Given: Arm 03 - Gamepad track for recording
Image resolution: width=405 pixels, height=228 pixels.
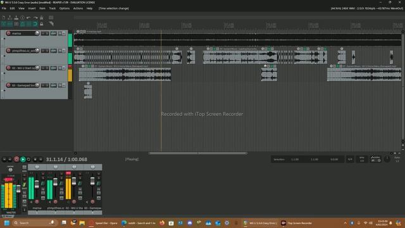Looking at the screenshot, I should 8,85.
